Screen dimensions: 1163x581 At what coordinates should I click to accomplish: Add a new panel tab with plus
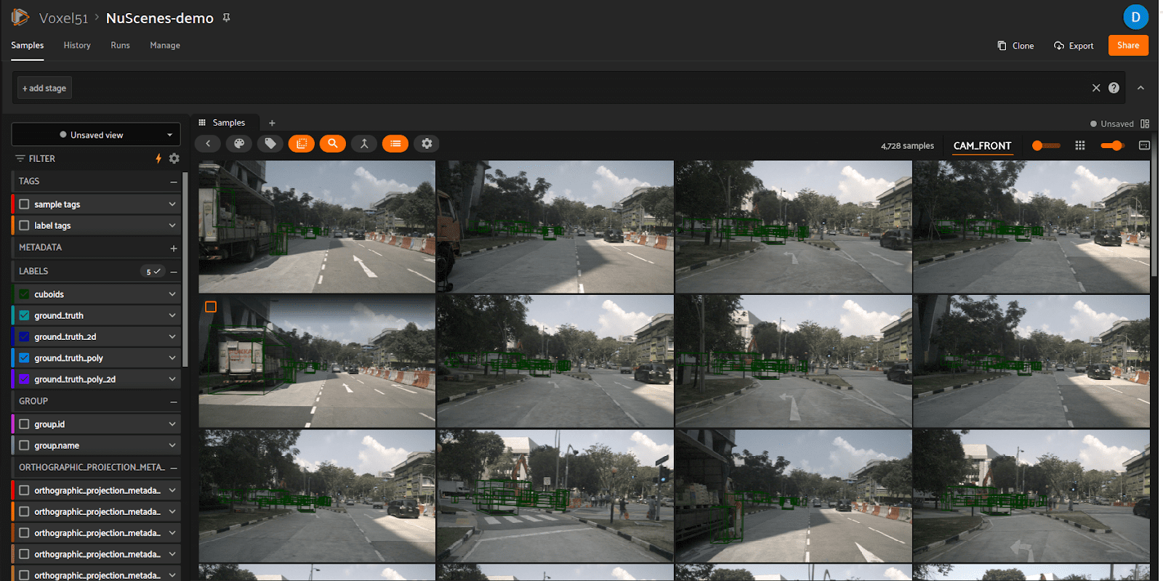click(x=272, y=123)
